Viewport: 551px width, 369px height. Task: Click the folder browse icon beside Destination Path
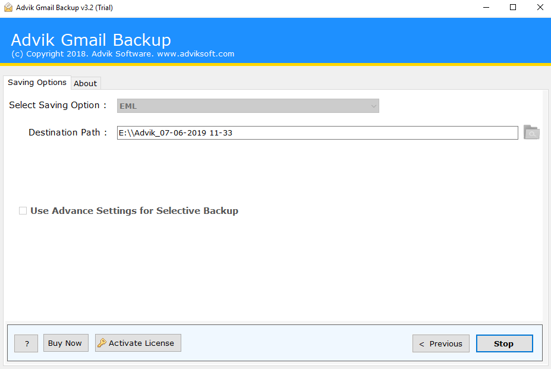click(x=531, y=133)
